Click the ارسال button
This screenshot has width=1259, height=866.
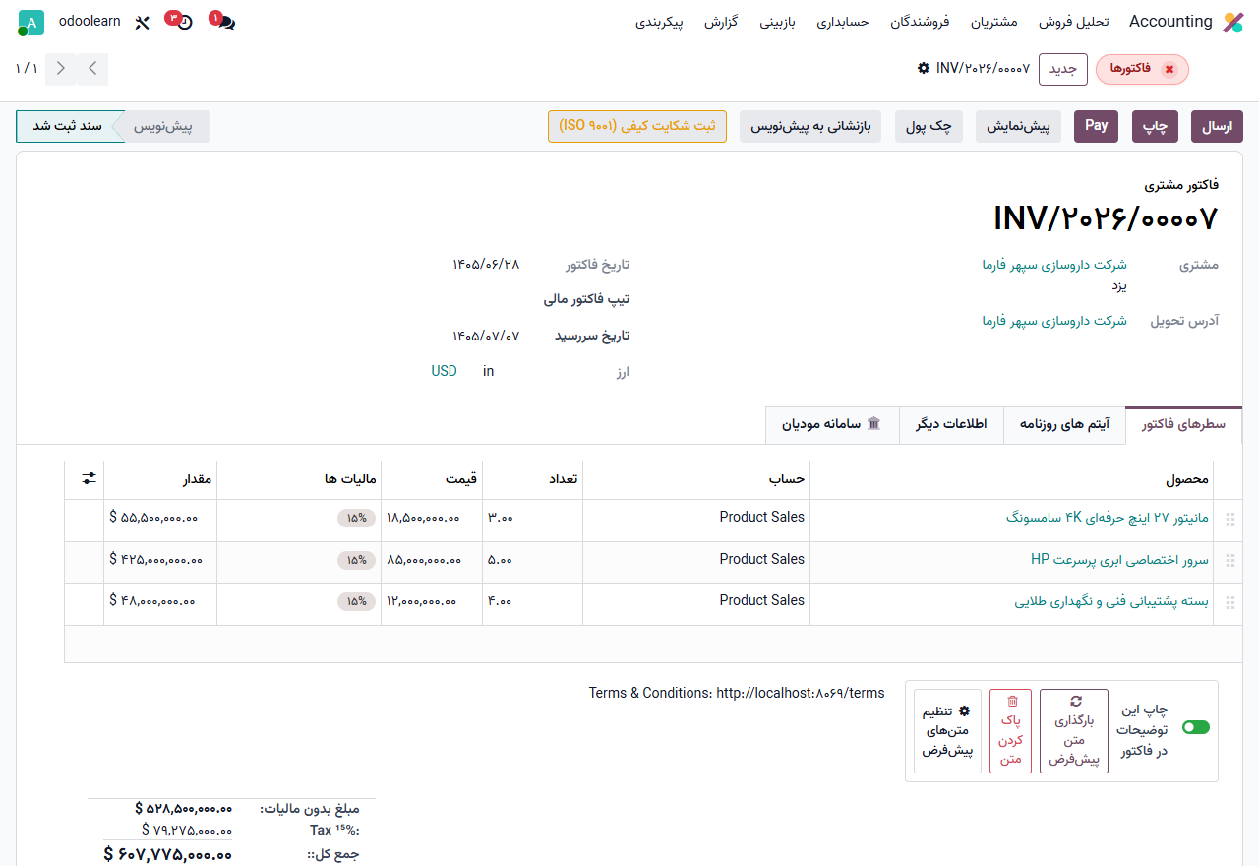pyautogui.click(x=1217, y=127)
